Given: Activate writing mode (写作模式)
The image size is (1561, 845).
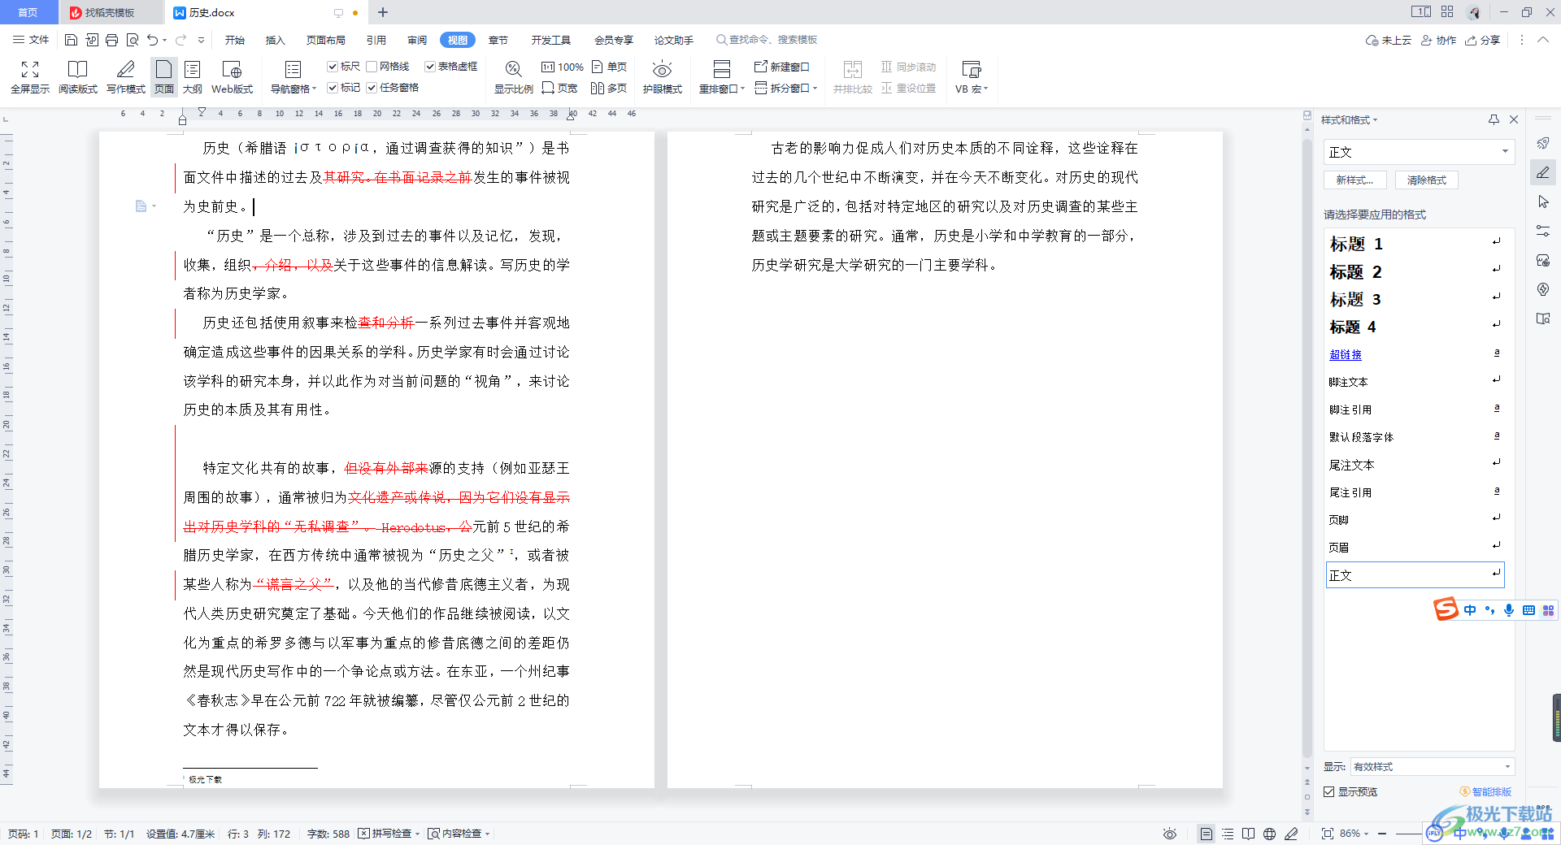Looking at the screenshot, I should coord(126,77).
